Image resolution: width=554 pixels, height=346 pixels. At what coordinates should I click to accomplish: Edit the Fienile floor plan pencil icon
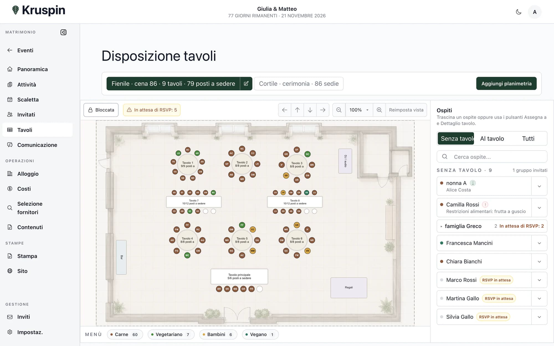[x=246, y=84]
